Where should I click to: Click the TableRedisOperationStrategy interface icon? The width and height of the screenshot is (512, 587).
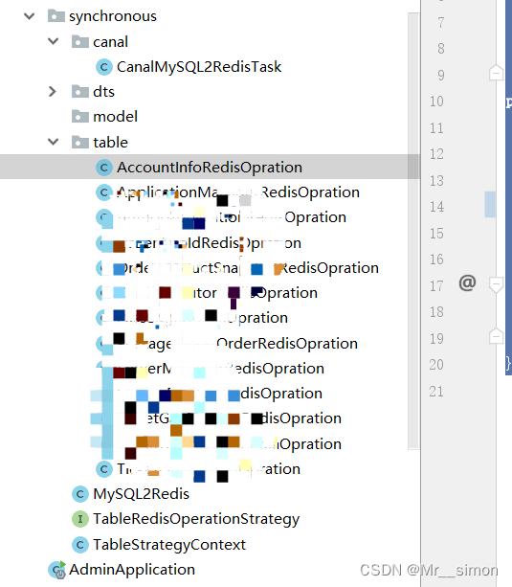pyautogui.click(x=80, y=519)
